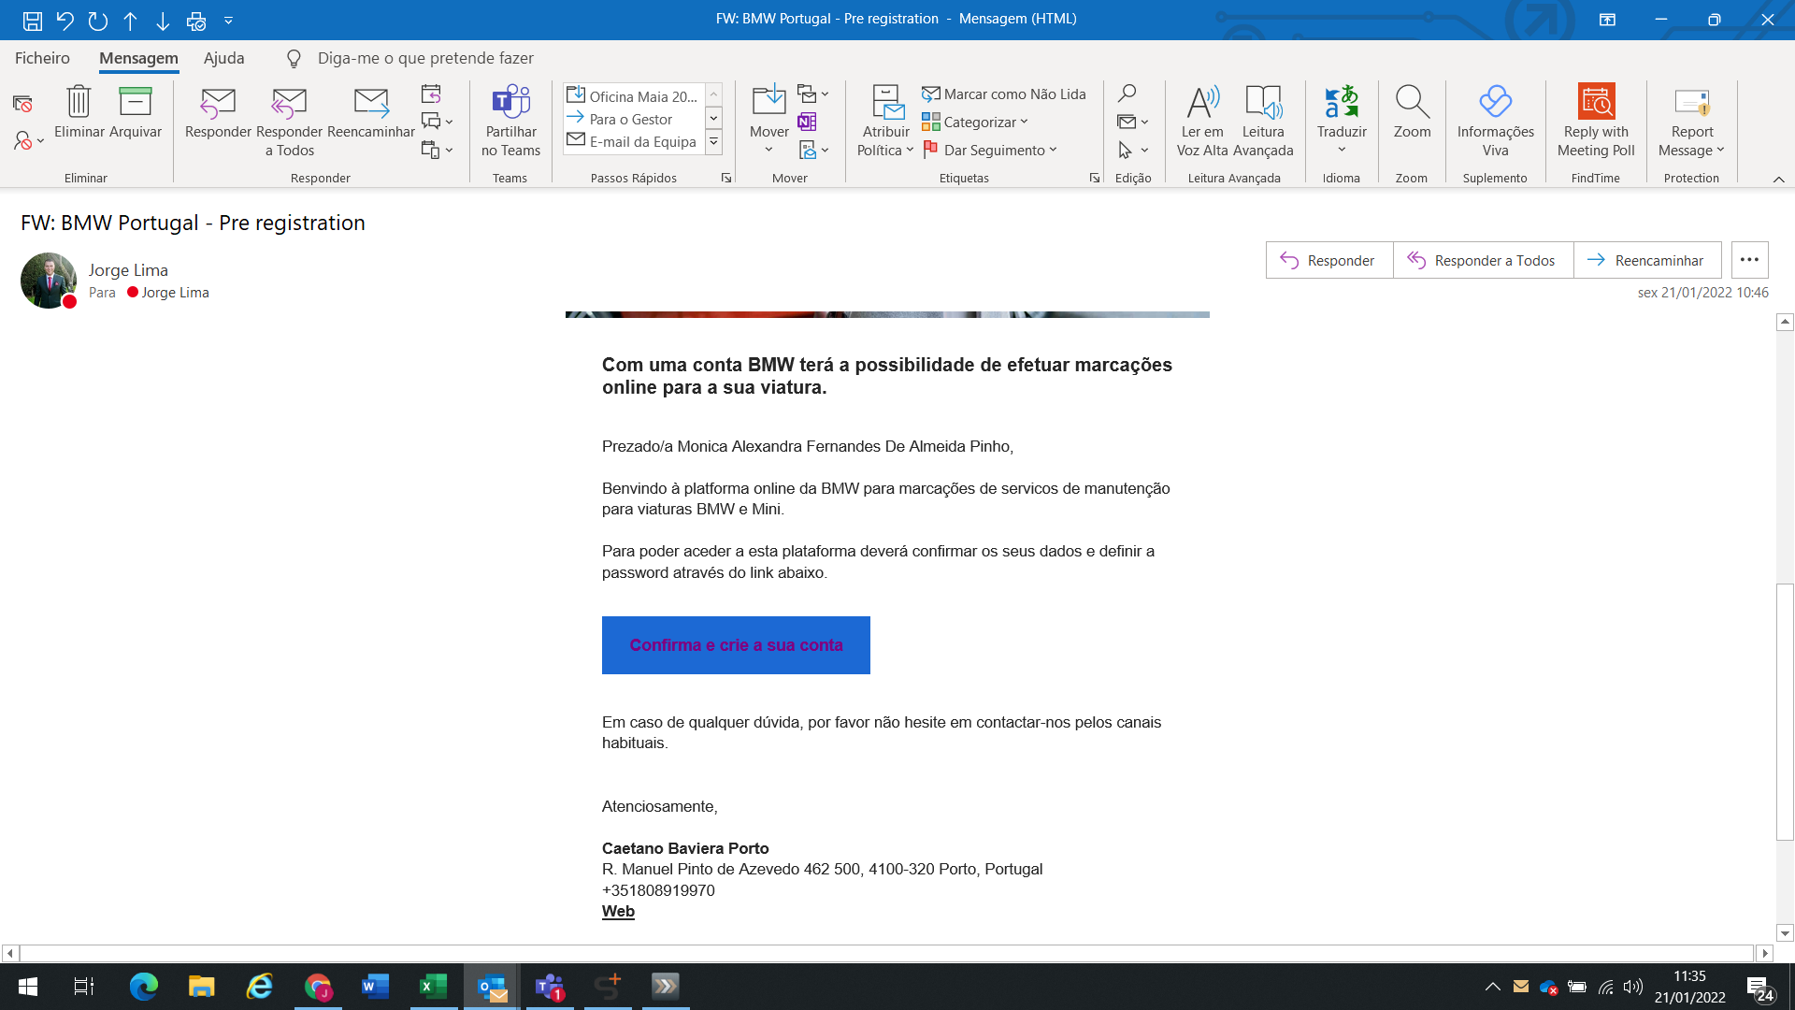Image resolution: width=1795 pixels, height=1010 pixels.
Task: Go to next item arrow
Action: point(163,20)
